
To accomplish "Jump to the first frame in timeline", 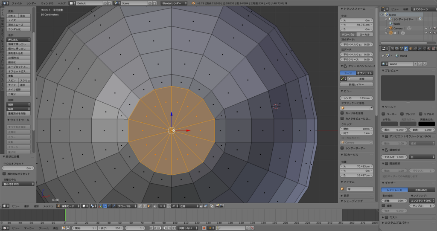I will point(151,228).
